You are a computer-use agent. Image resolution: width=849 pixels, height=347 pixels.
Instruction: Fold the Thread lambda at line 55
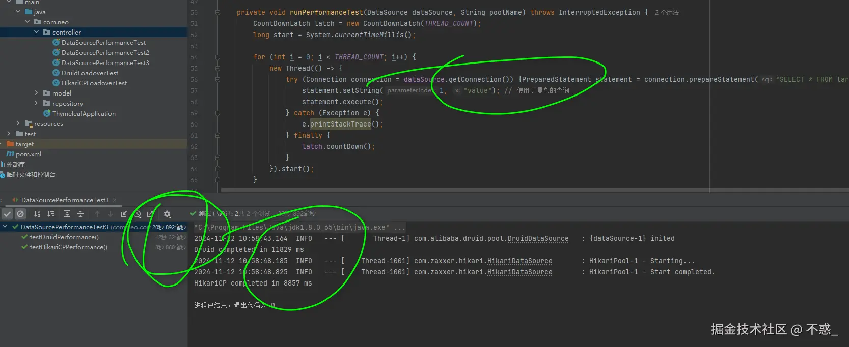click(x=217, y=68)
